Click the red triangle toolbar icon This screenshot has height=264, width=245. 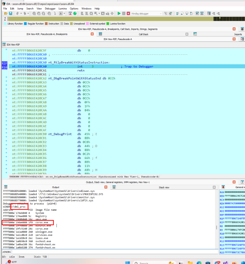tap(70, 14)
